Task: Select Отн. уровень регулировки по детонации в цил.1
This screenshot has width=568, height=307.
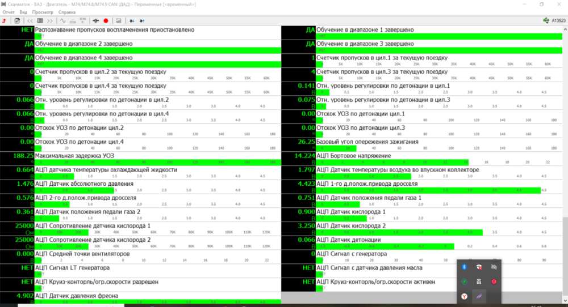Action: pyautogui.click(x=421, y=89)
